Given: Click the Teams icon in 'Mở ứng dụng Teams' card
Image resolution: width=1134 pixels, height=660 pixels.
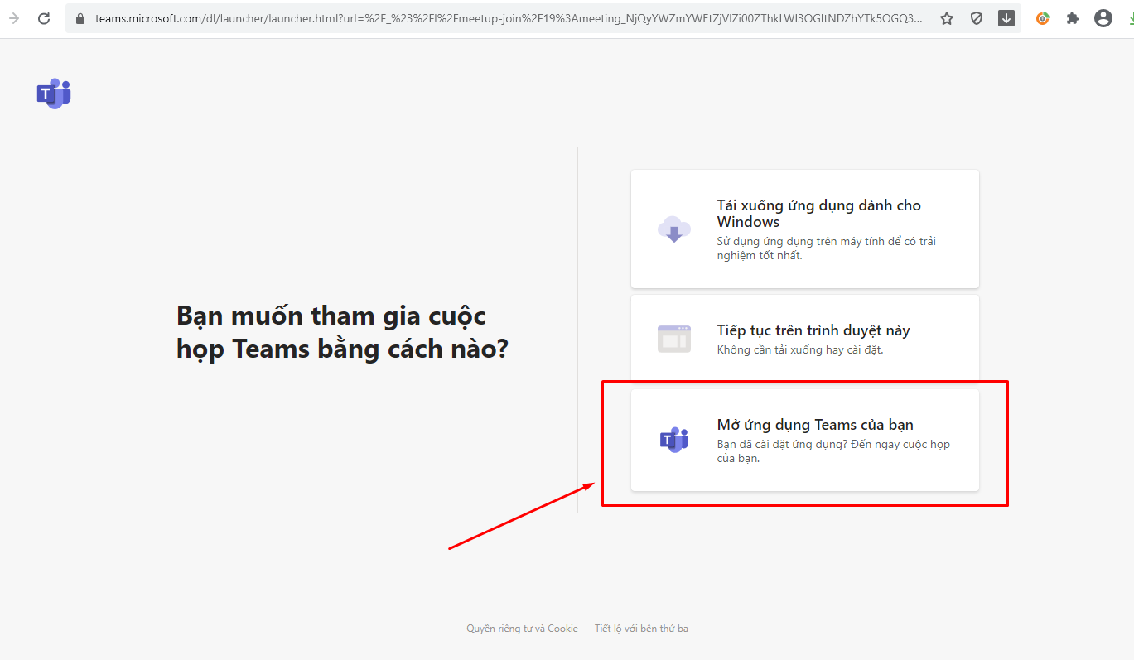Looking at the screenshot, I should 673,440.
